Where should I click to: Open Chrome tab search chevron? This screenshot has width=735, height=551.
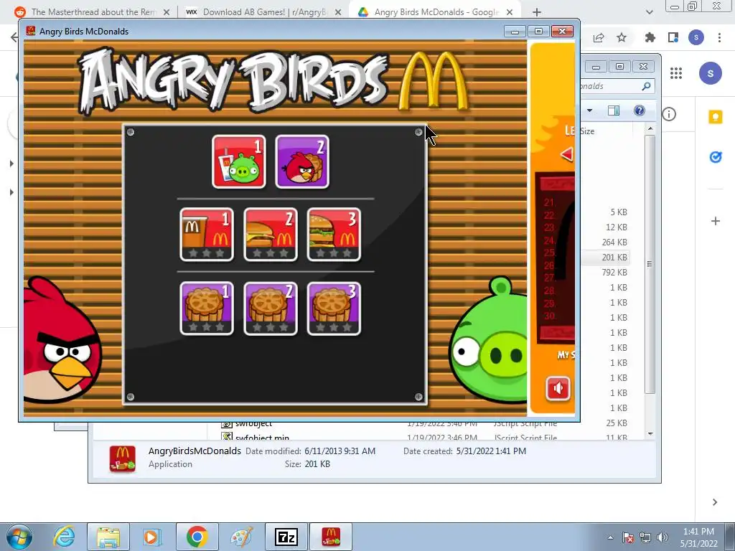coord(649,12)
